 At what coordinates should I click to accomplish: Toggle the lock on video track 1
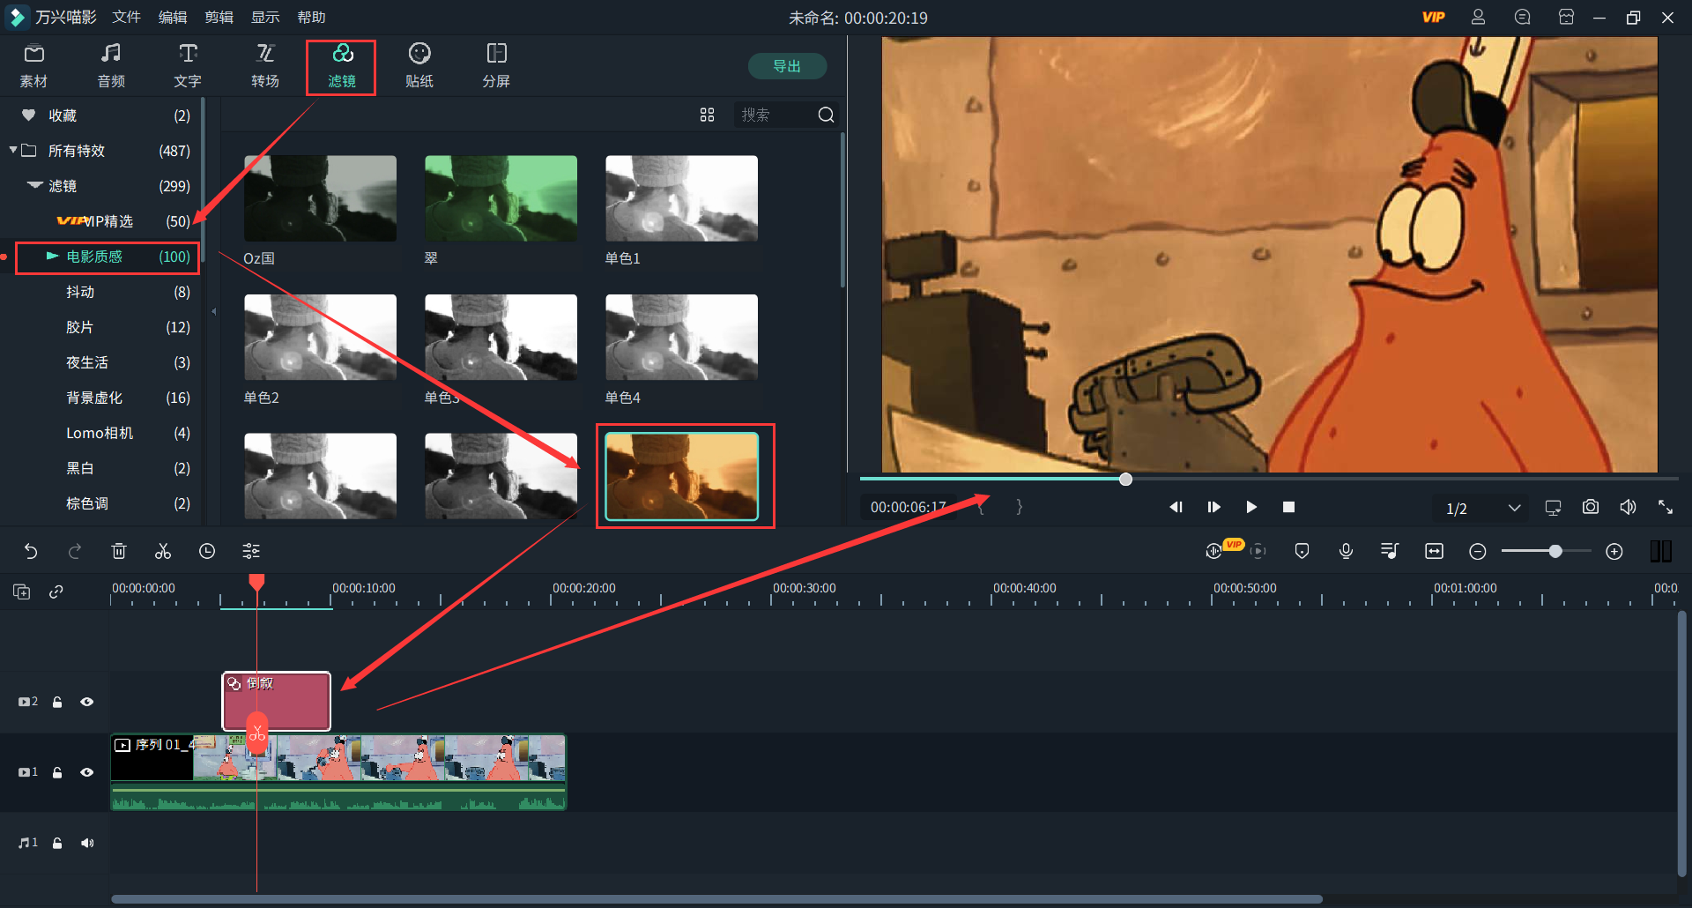[57, 772]
